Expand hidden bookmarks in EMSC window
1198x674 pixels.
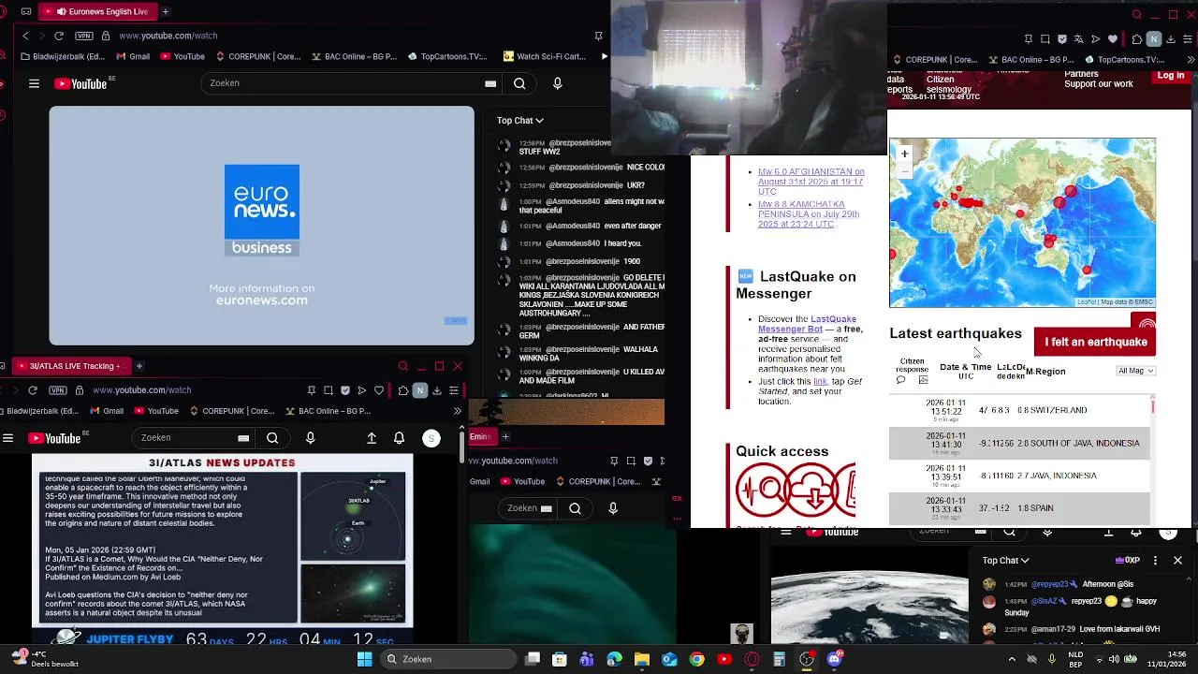click(x=1192, y=59)
